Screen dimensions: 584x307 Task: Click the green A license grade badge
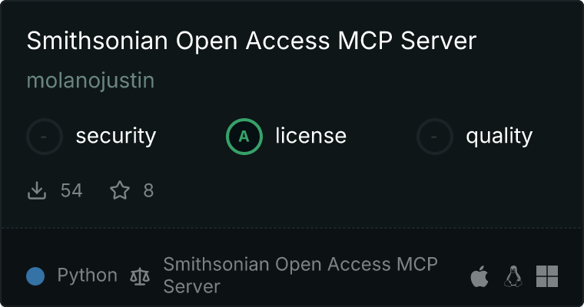click(x=244, y=137)
